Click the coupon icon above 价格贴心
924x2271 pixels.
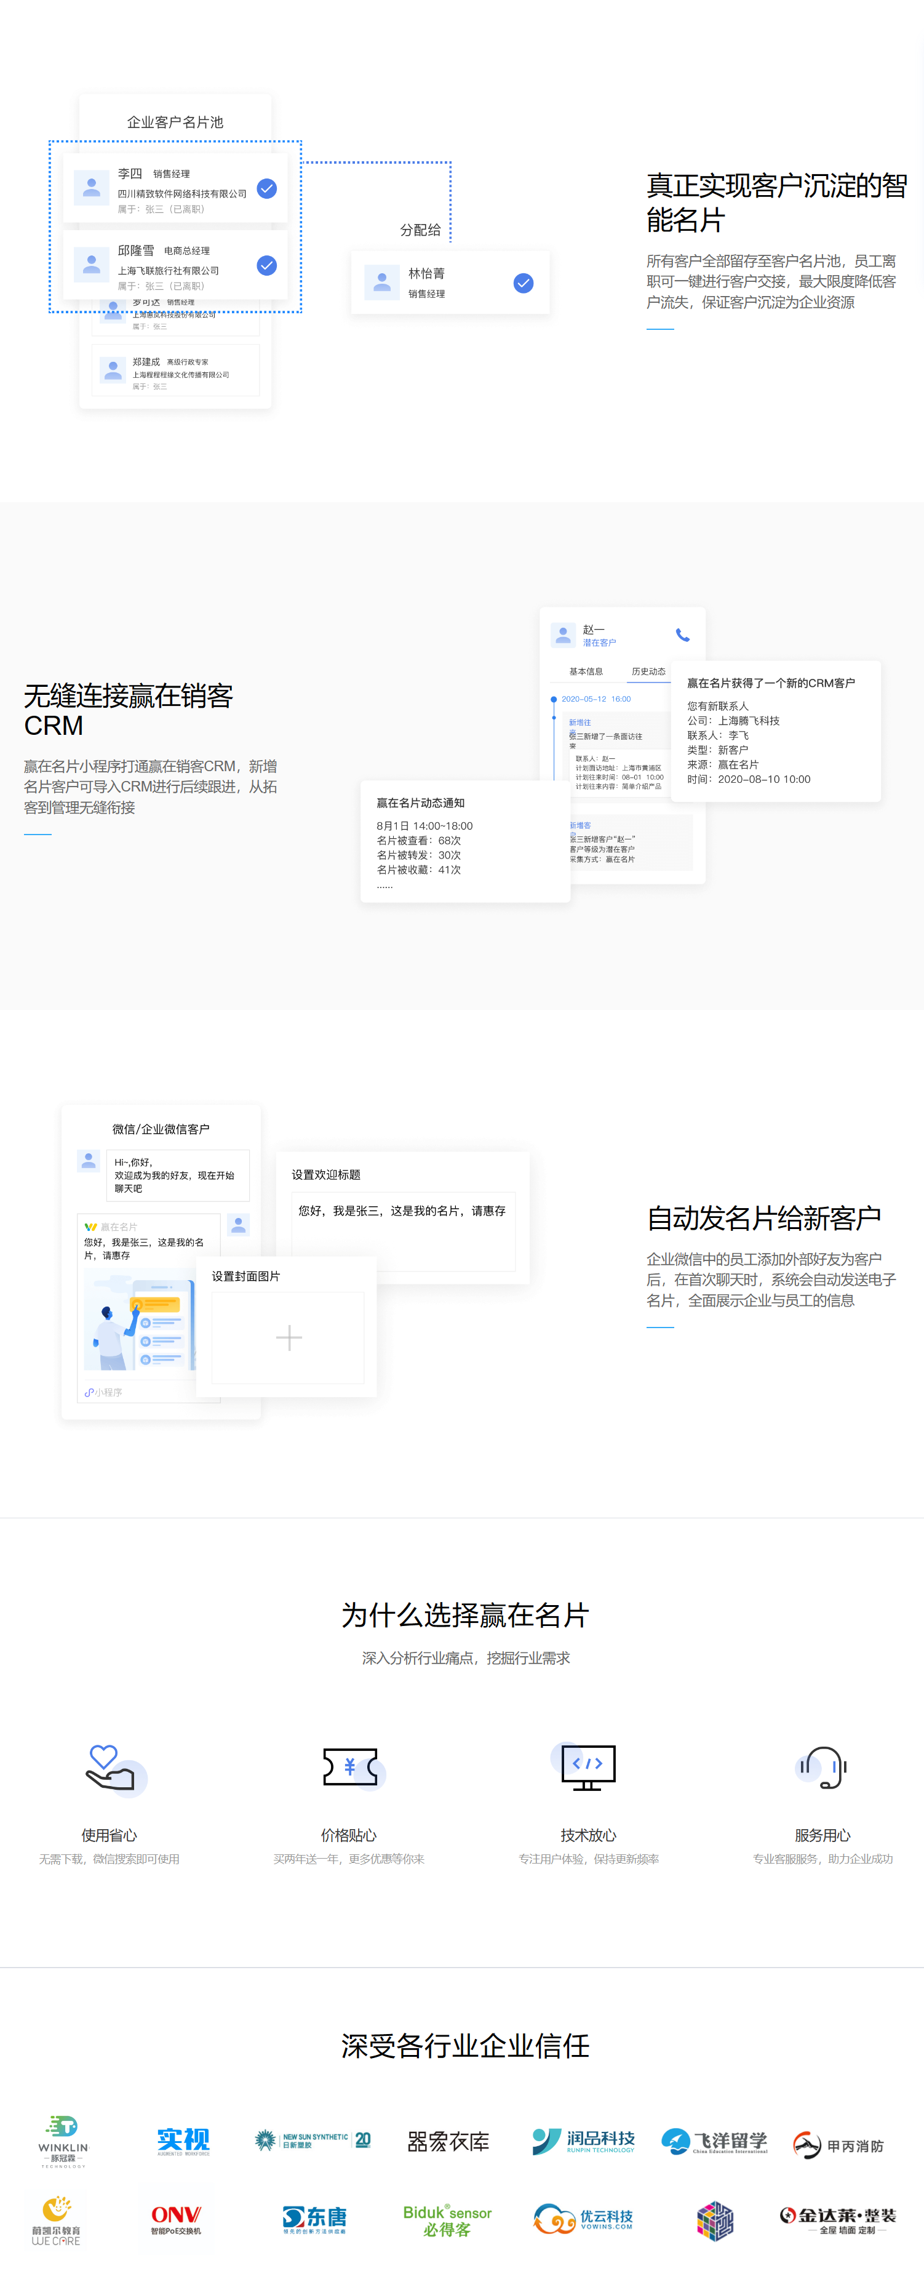pos(349,1767)
